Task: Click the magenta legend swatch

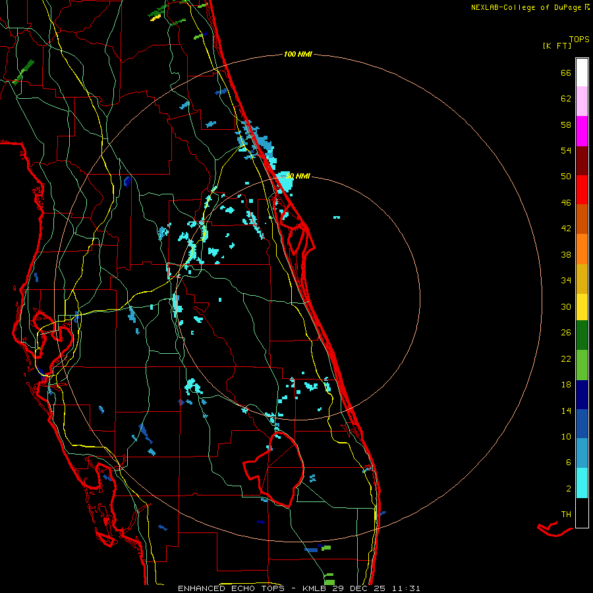Action: point(582,131)
